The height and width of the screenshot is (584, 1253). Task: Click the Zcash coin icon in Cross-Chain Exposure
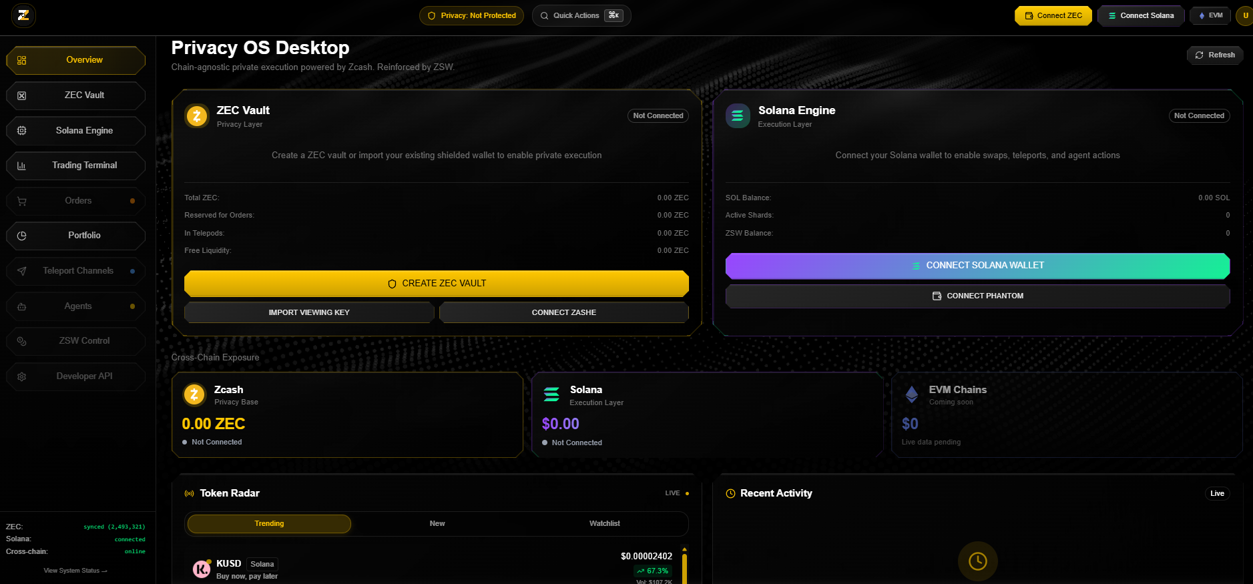pyautogui.click(x=194, y=394)
